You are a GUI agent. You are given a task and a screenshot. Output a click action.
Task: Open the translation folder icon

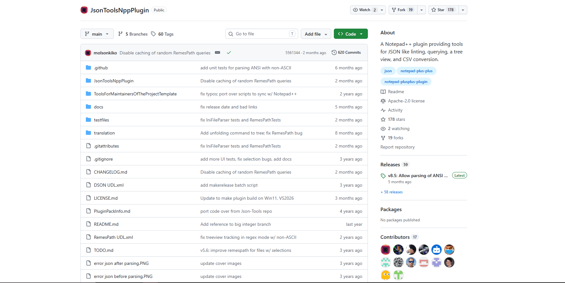pos(88,133)
